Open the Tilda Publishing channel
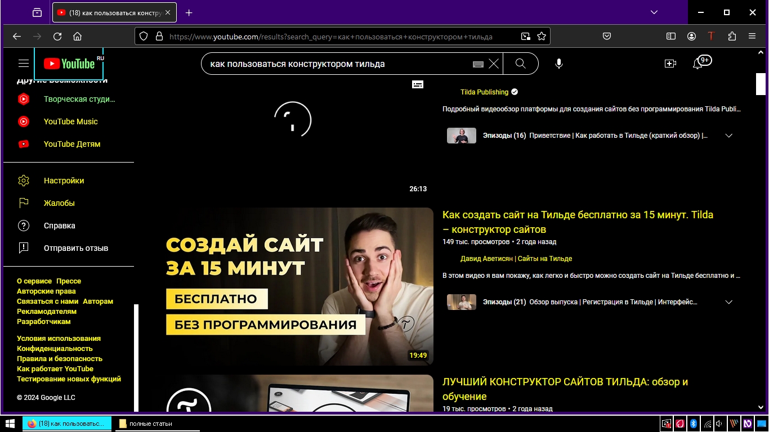The width and height of the screenshot is (769, 432). [x=484, y=92]
